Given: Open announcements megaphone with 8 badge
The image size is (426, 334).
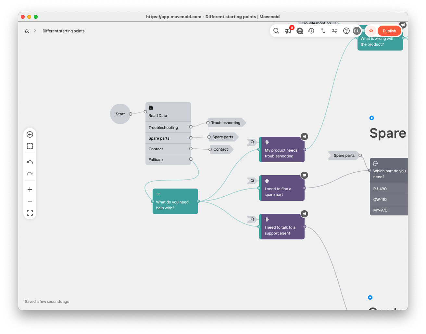Looking at the screenshot, I should coord(288,31).
